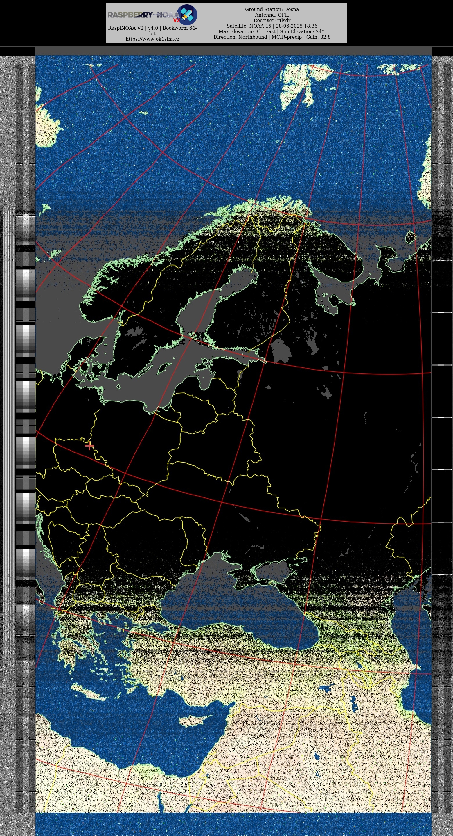Viewport: 453px width, 836px height.
Task: Click the 'Ground Station: Desna' text
Action: coord(272,9)
